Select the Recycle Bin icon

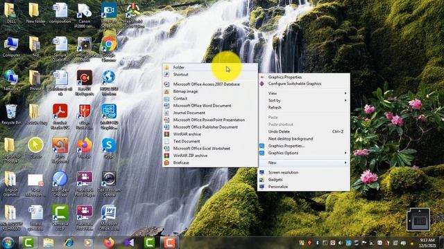[x=11, y=114]
